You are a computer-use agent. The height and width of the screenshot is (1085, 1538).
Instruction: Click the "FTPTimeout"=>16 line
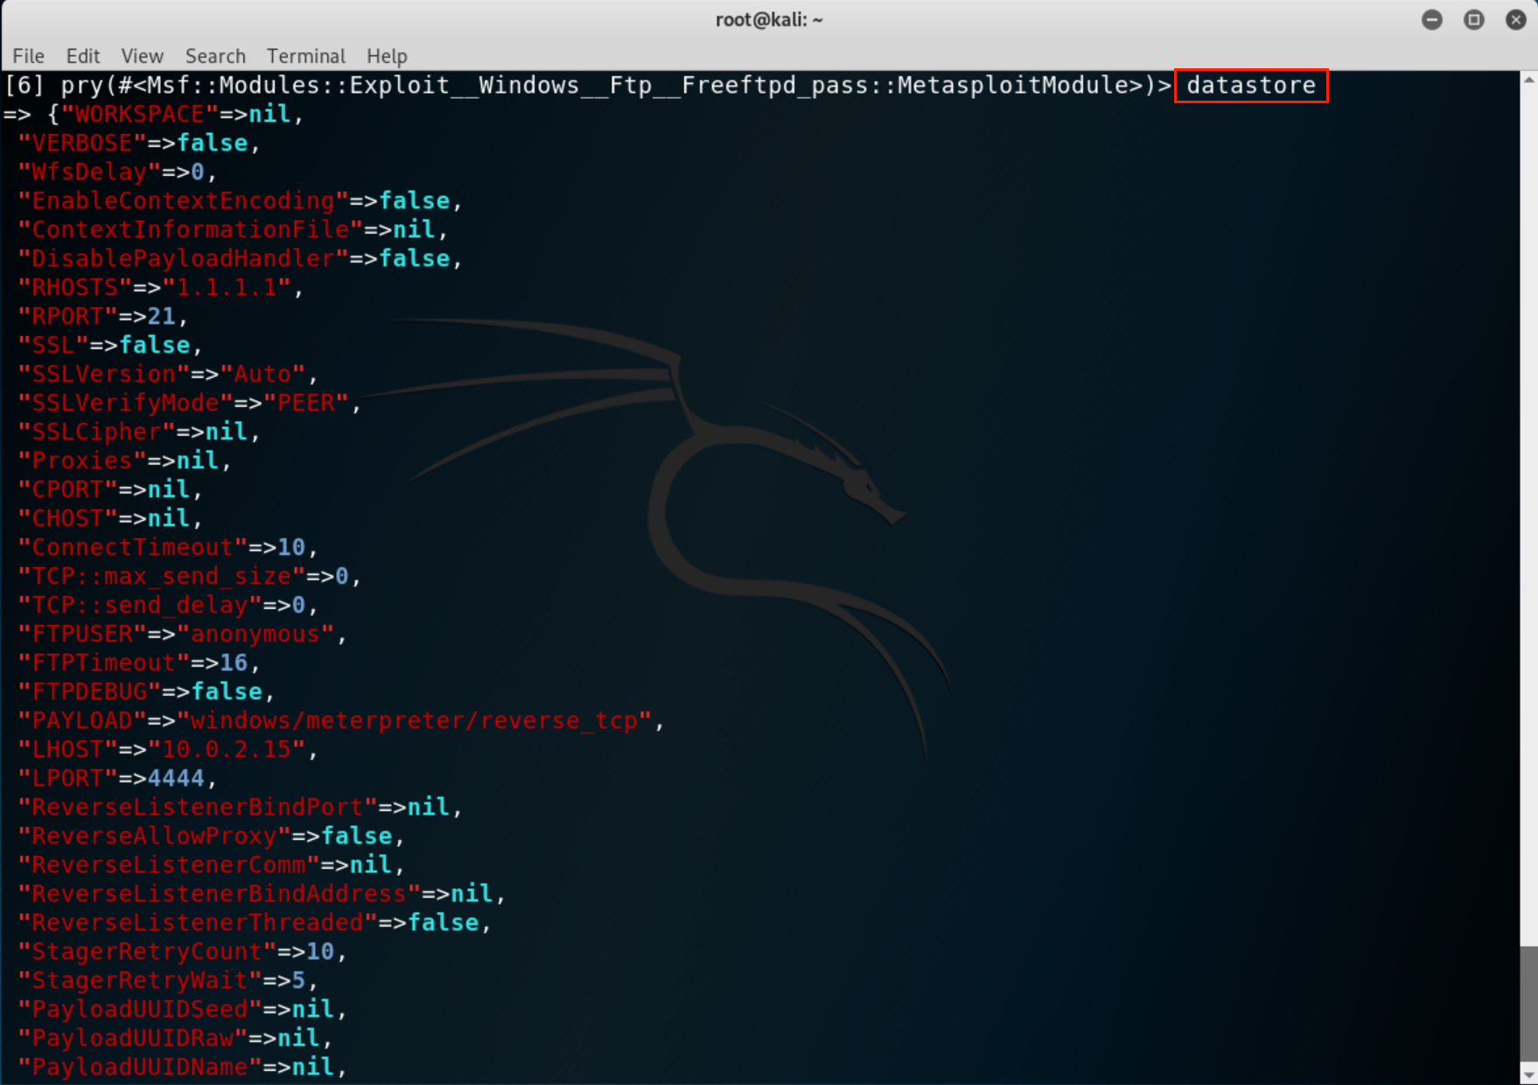[139, 662]
